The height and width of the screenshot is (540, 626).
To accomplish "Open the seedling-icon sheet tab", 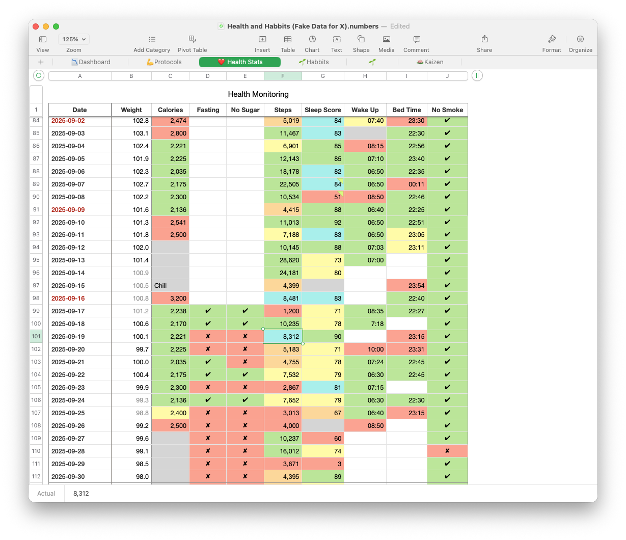I will pyautogui.click(x=372, y=62).
